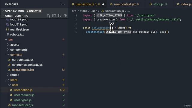Click line number 1 in the gutter

76,15
